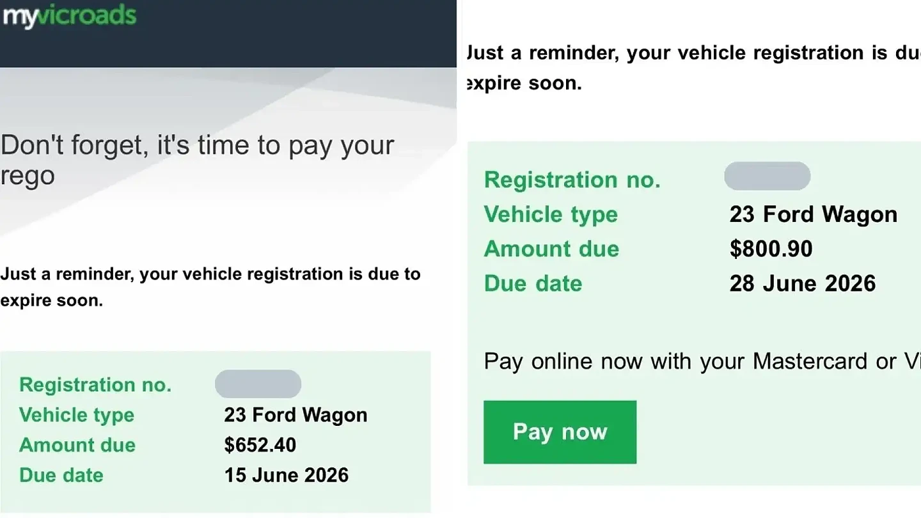Click the Due date label beside 15 June 2026
This screenshot has height=518, width=921.
pyautogui.click(x=61, y=475)
